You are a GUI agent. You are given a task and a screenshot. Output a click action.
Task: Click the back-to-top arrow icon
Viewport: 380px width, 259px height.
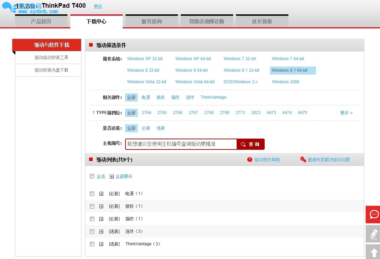tap(373, 252)
